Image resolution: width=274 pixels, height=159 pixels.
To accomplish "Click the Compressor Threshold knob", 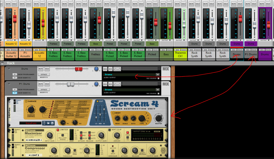I will point(67,150).
